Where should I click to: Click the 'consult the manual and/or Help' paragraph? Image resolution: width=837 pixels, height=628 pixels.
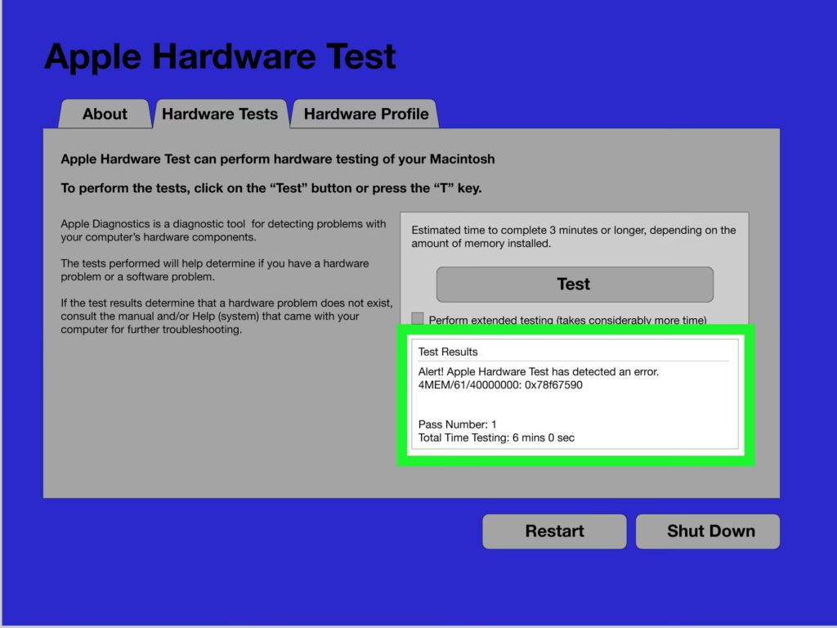(226, 316)
